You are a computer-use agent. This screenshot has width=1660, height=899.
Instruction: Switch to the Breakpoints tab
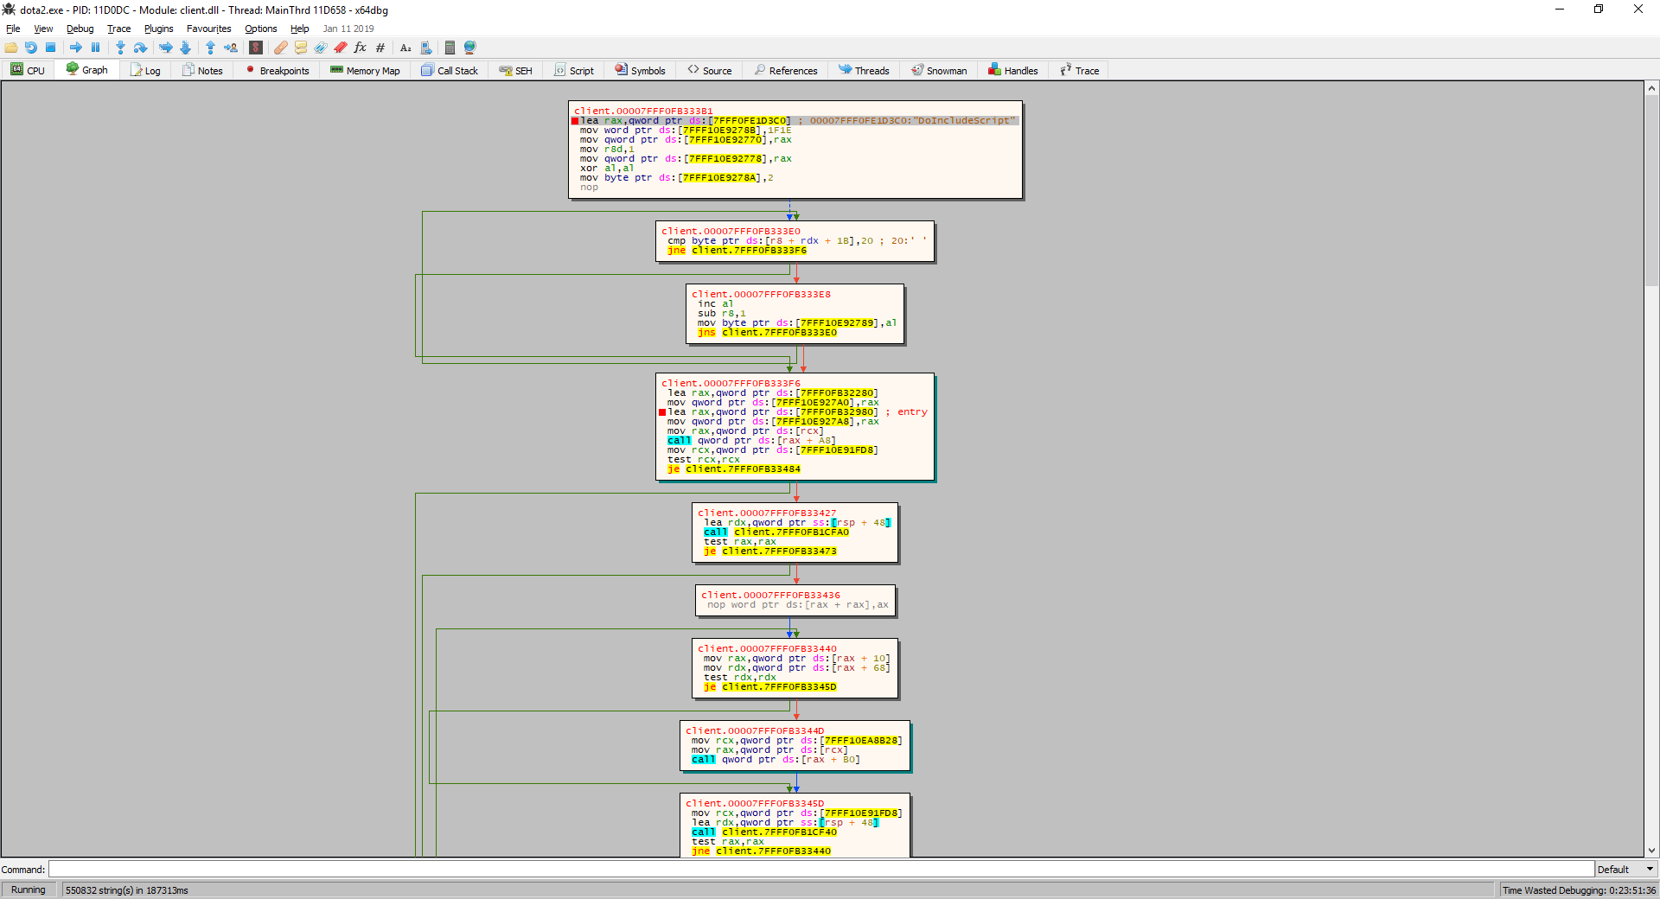point(278,70)
